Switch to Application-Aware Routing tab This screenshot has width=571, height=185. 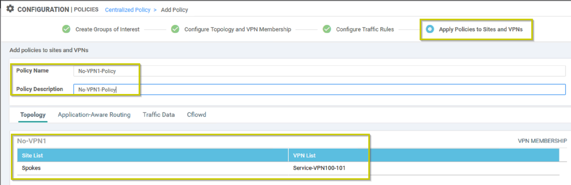coord(94,115)
